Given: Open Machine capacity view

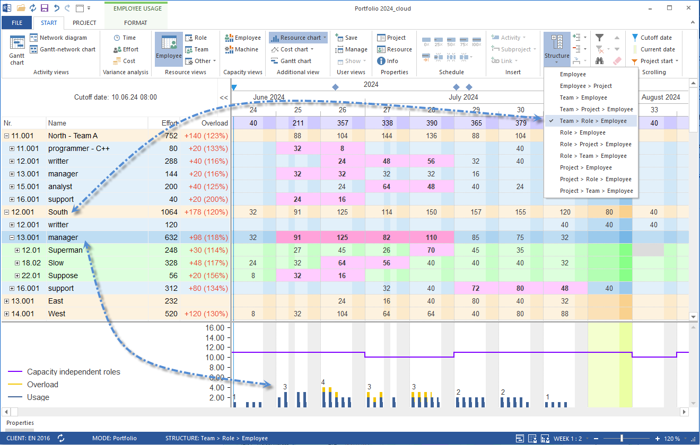Looking at the screenshot, I should pos(241,49).
